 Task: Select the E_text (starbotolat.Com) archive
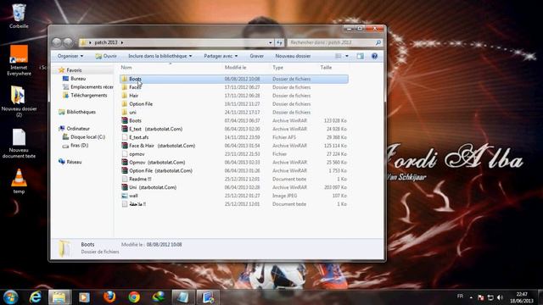tap(234, 129)
